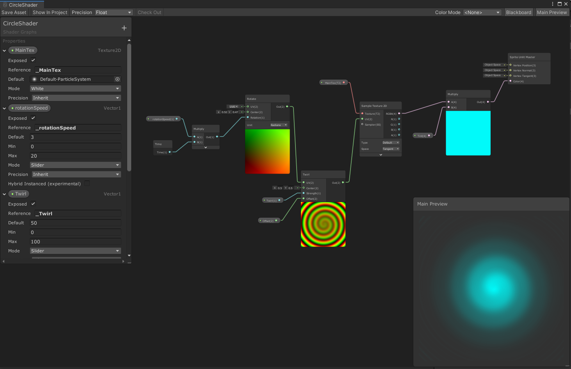Open the Space Tangent dropdown
The height and width of the screenshot is (369, 571).
[x=391, y=149]
